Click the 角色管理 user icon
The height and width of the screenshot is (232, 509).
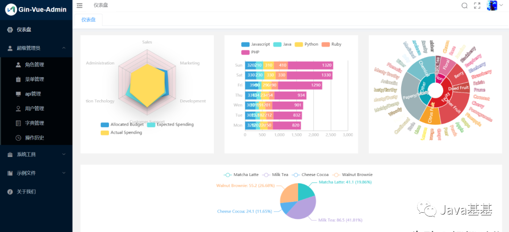pos(18,64)
